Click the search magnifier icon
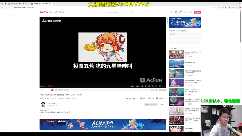Viewport: 242px width, 136px height. click(132, 12)
